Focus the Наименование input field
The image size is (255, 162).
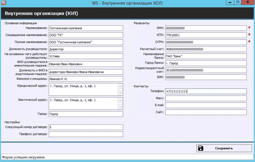[86, 28]
